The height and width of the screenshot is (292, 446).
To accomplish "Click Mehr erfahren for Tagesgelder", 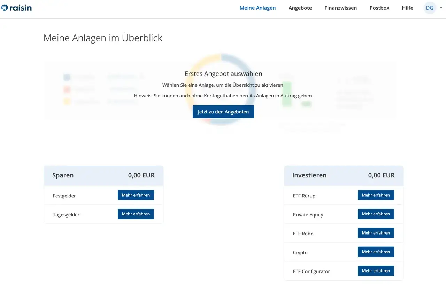I will tap(136, 214).
